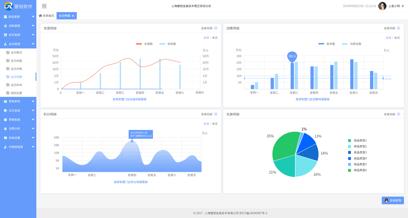Screen dimensions: 408x218
Task: Click 查看明细 in 兑换明细 panel
Action: pyautogui.click(x=389, y=114)
